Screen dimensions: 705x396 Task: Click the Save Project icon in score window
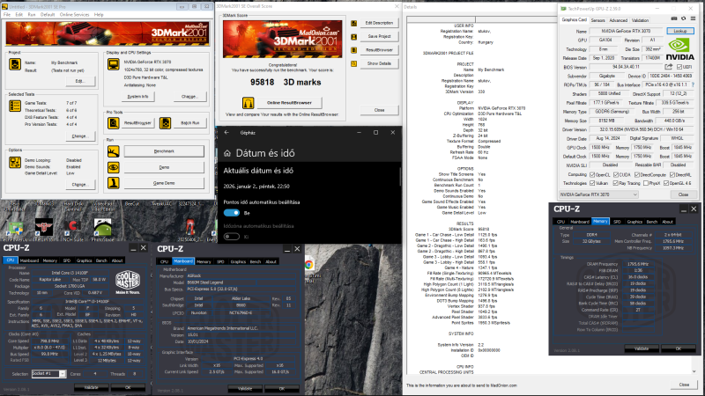click(354, 37)
